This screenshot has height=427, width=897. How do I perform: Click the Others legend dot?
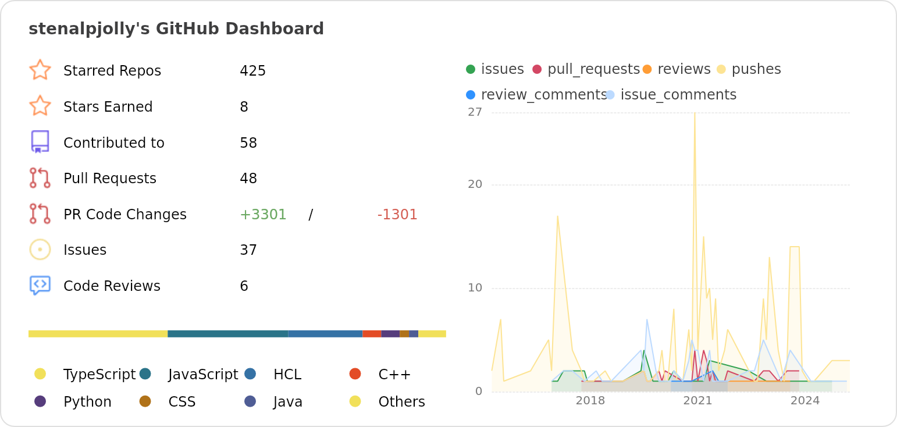(355, 401)
